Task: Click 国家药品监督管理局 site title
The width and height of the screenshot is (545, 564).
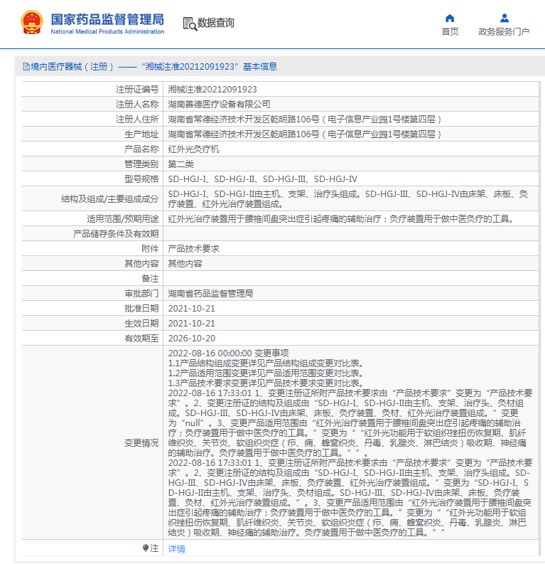Action: pos(107,19)
